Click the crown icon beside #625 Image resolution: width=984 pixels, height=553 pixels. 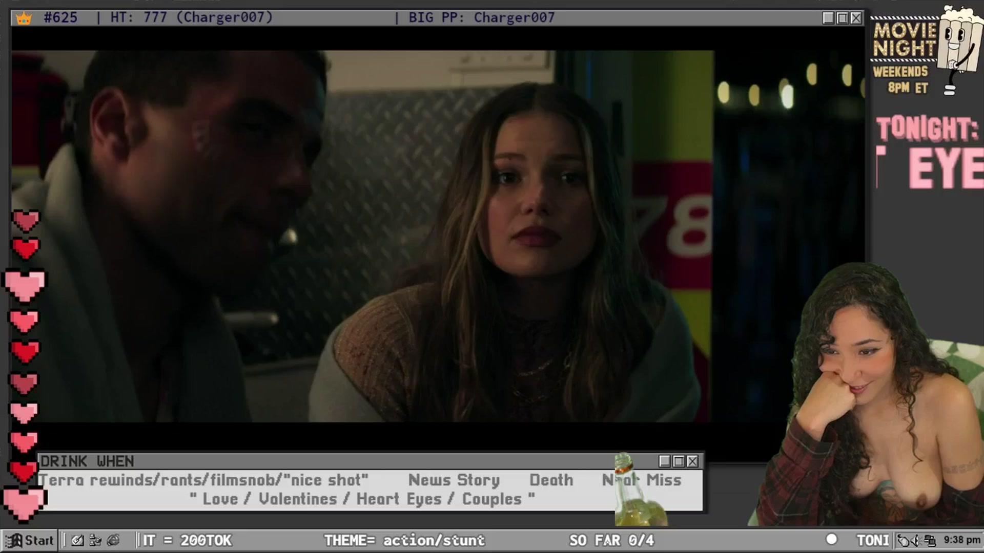(24, 18)
